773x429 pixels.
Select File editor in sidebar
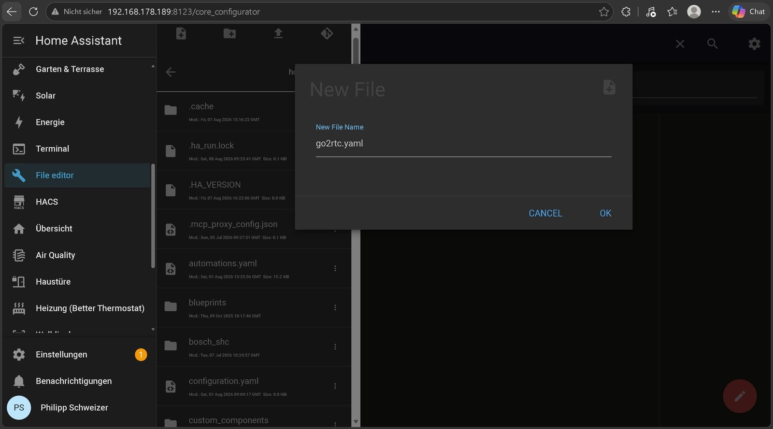click(x=77, y=175)
